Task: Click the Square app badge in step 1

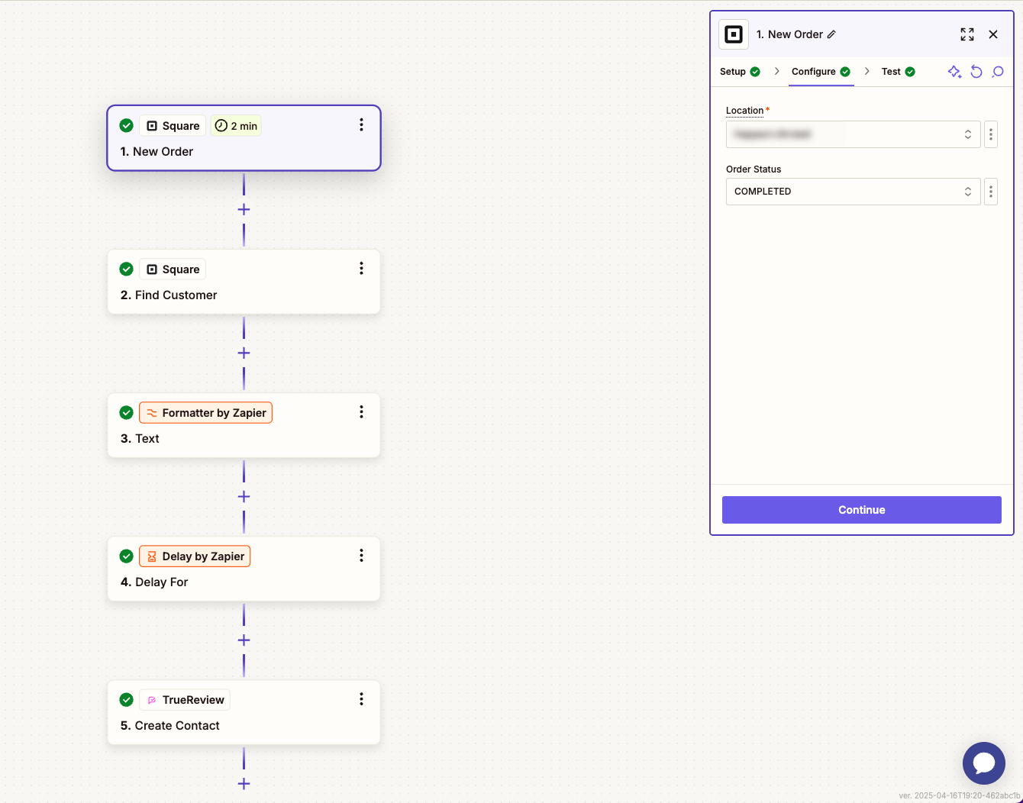Action: pyautogui.click(x=173, y=126)
